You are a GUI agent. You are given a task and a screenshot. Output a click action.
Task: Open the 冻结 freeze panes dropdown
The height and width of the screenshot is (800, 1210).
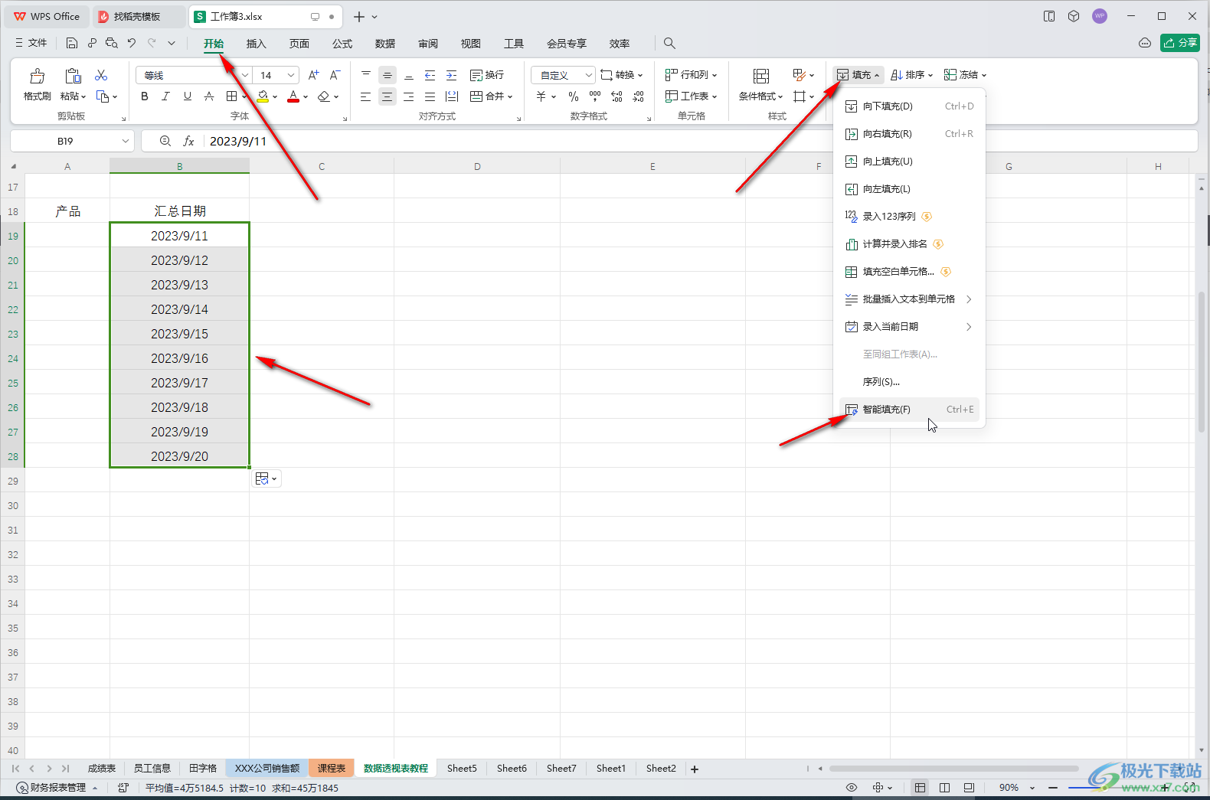[x=965, y=75]
